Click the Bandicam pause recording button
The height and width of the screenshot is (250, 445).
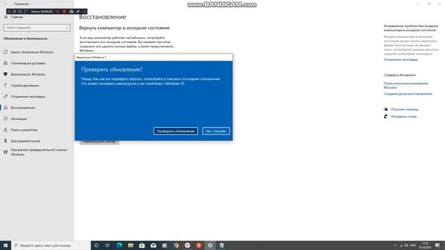58,12
